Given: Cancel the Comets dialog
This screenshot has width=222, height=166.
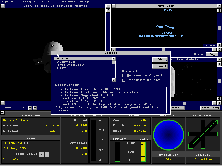Looking at the screenshot, I should point(160,66).
